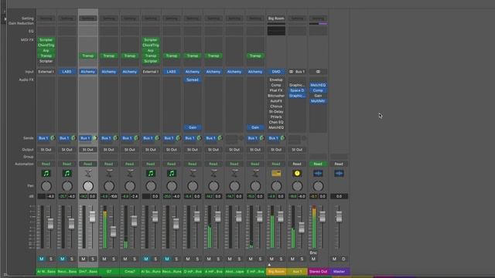This screenshot has width=495, height=278.
Task: Solo the Dm7...Bass channel
Action: click(93, 259)
